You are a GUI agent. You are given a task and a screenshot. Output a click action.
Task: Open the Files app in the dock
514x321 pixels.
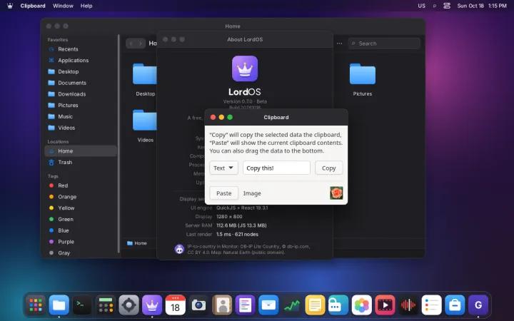[x=59, y=305]
